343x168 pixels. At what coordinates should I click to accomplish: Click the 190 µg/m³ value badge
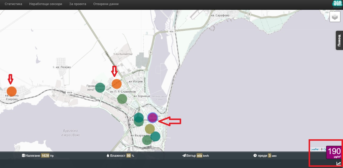pyautogui.click(x=334, y=153)
